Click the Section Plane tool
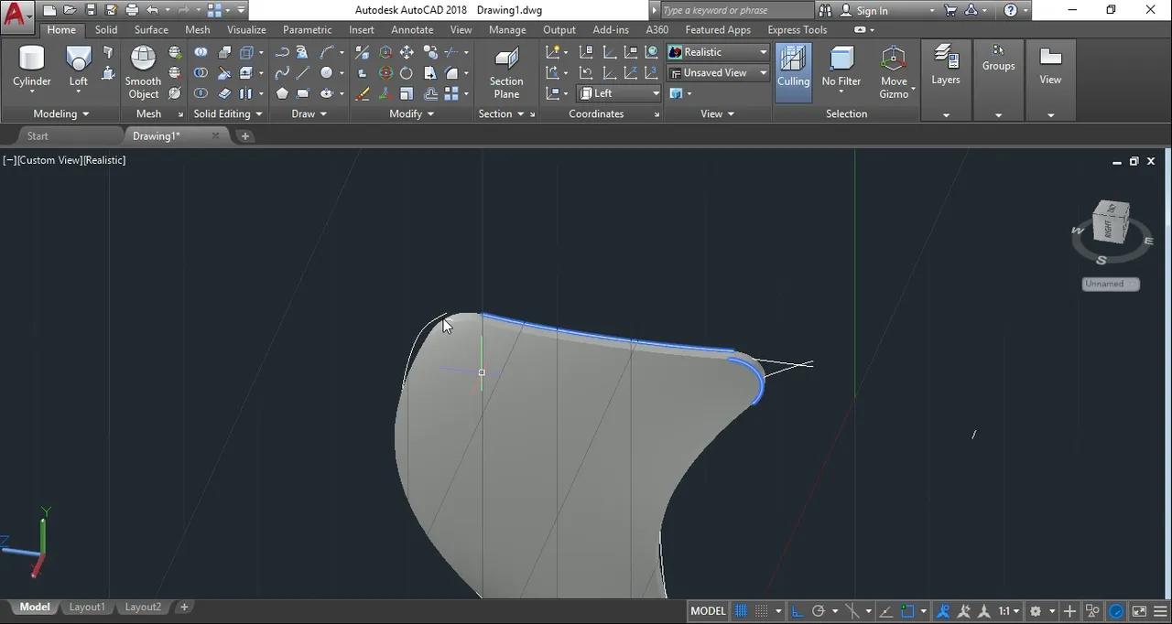The height and width of the screenshot is (624, 1172). [506, 73]
